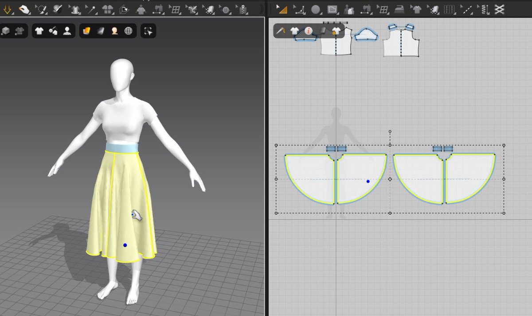The height and width of the screenshot is (316, 532).
Task: Toggle avatar visibility with the person icon
Action: pos(67,30)
